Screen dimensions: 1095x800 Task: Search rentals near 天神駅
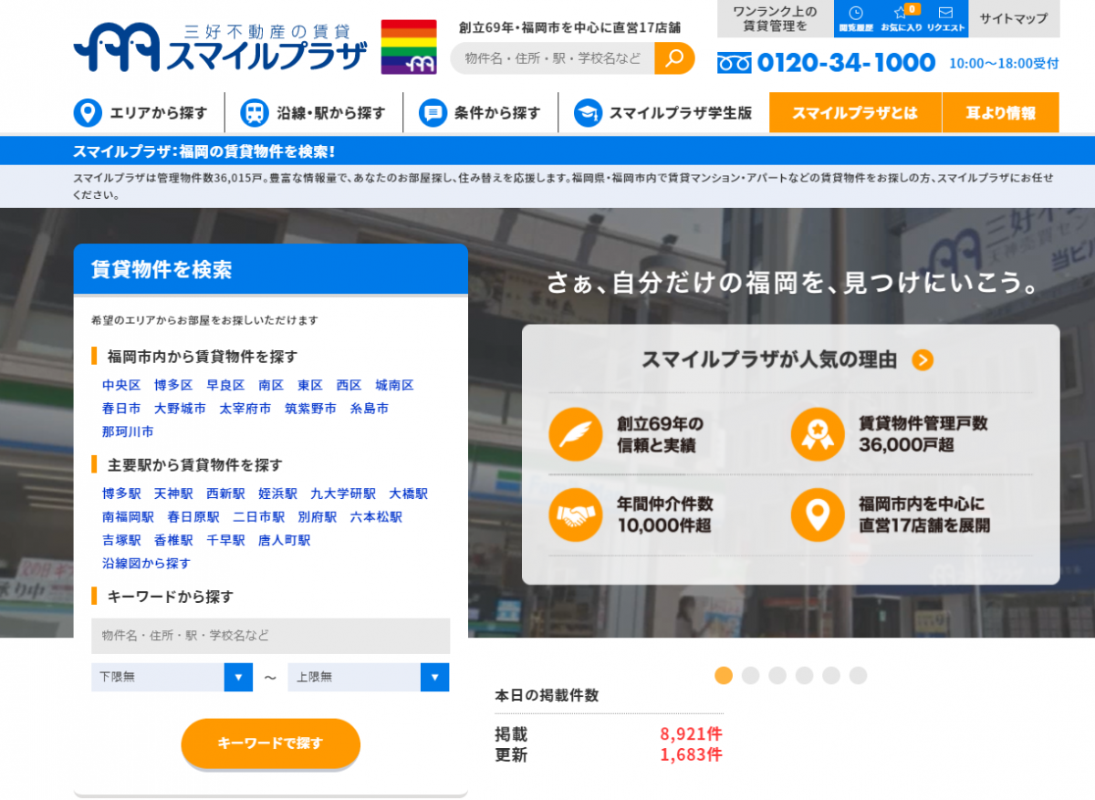tap(173, 494)
